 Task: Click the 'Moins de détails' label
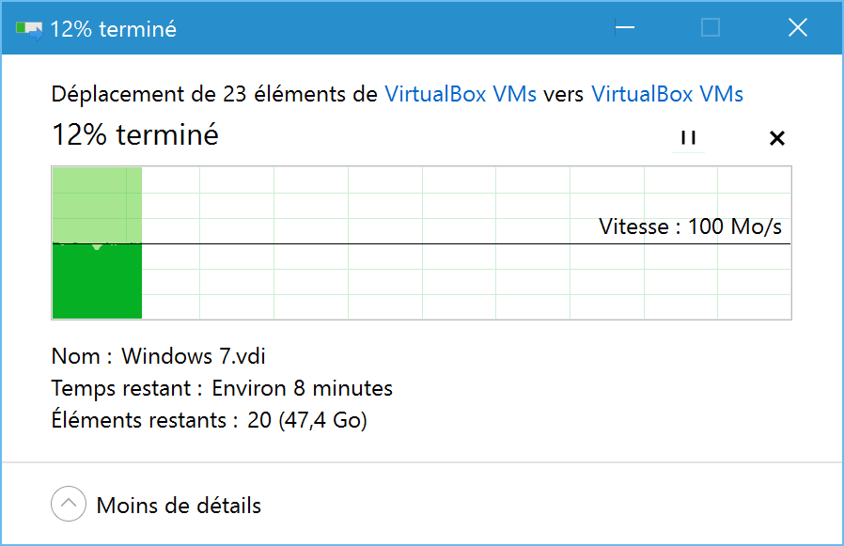tap(179, 506)
